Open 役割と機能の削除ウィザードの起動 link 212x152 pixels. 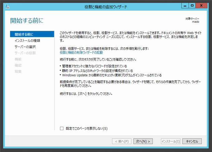pos(81,52)
